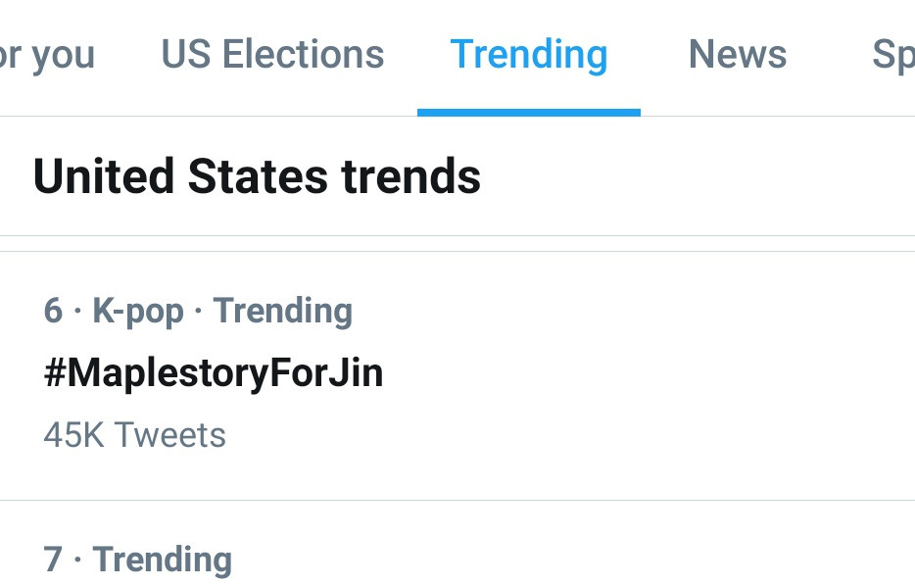915x586 pixels.
Task: Click empty area right of #MaplestoryForJin
Action: 647,373
